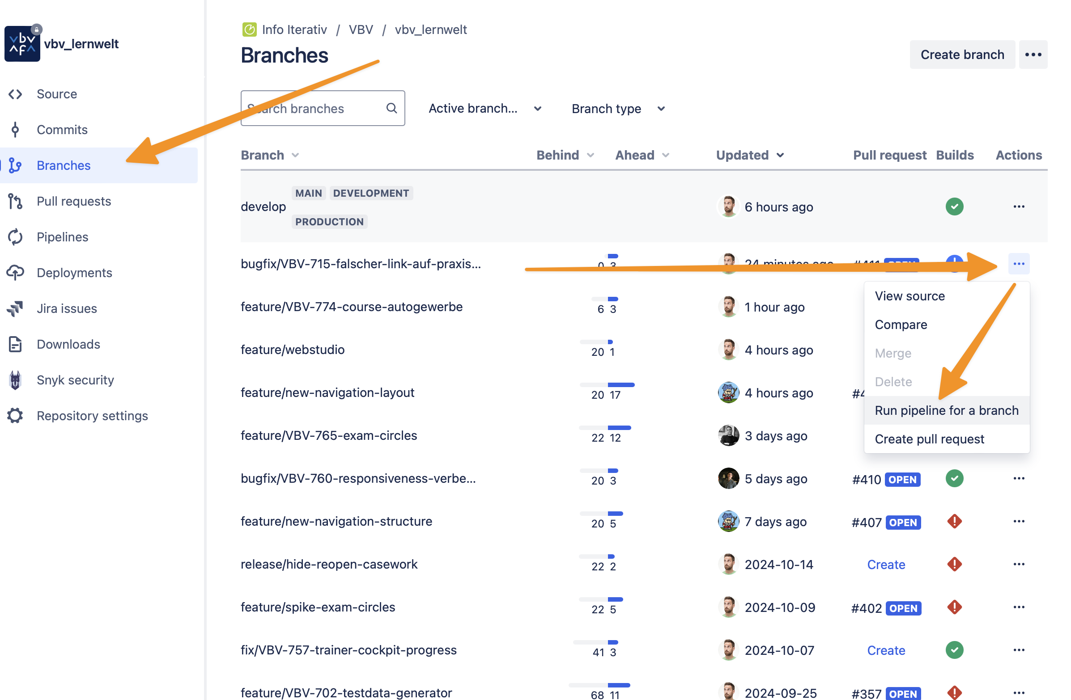The width and height of the screenshot is (1071, 700).
Task: Choose Compare in the actions menu
Action: point(901,325)
